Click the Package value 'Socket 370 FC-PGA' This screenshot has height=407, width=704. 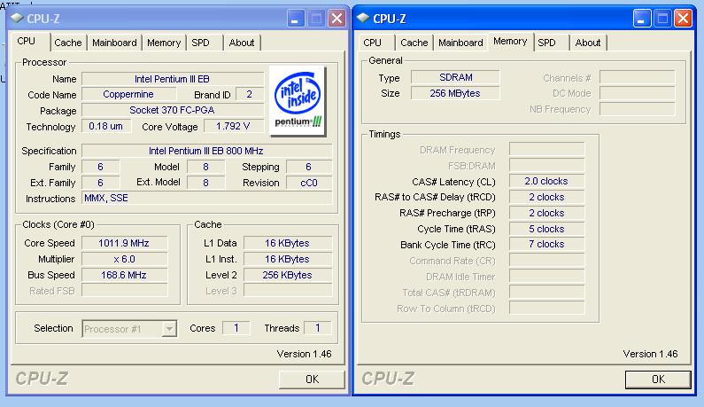coord(173,110)
